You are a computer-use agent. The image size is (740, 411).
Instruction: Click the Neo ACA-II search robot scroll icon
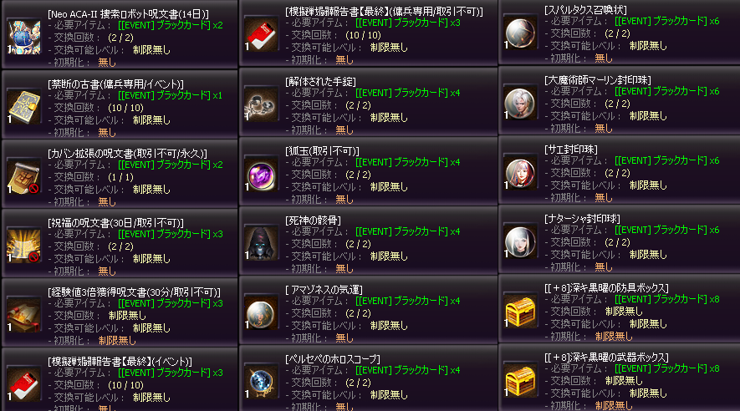(23, 37)
